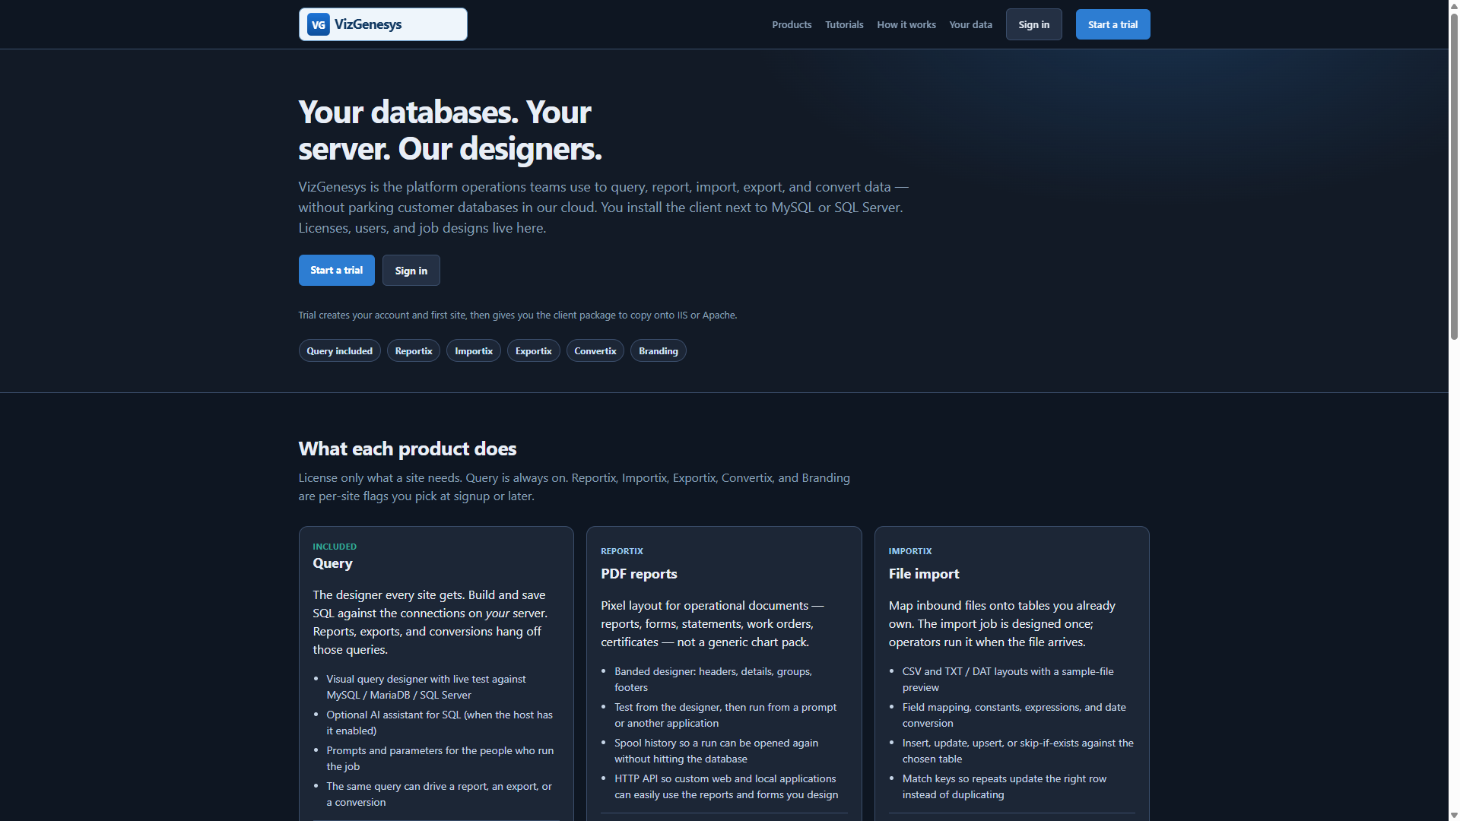
Task: Select the Exportix pill
Action: click(x=533, y=350)
